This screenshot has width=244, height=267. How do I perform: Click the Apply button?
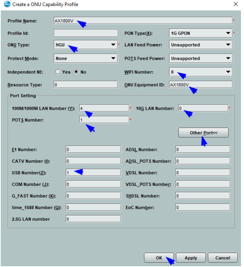tap(191, 258)
